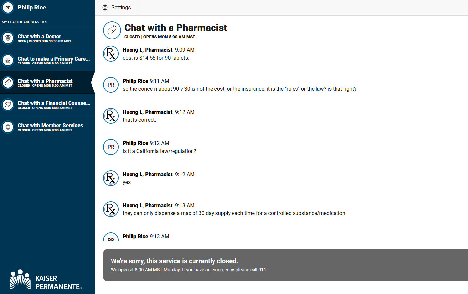Click the Member Services asterisk icon
Screen dimensions: 468x294
point(8,127)
